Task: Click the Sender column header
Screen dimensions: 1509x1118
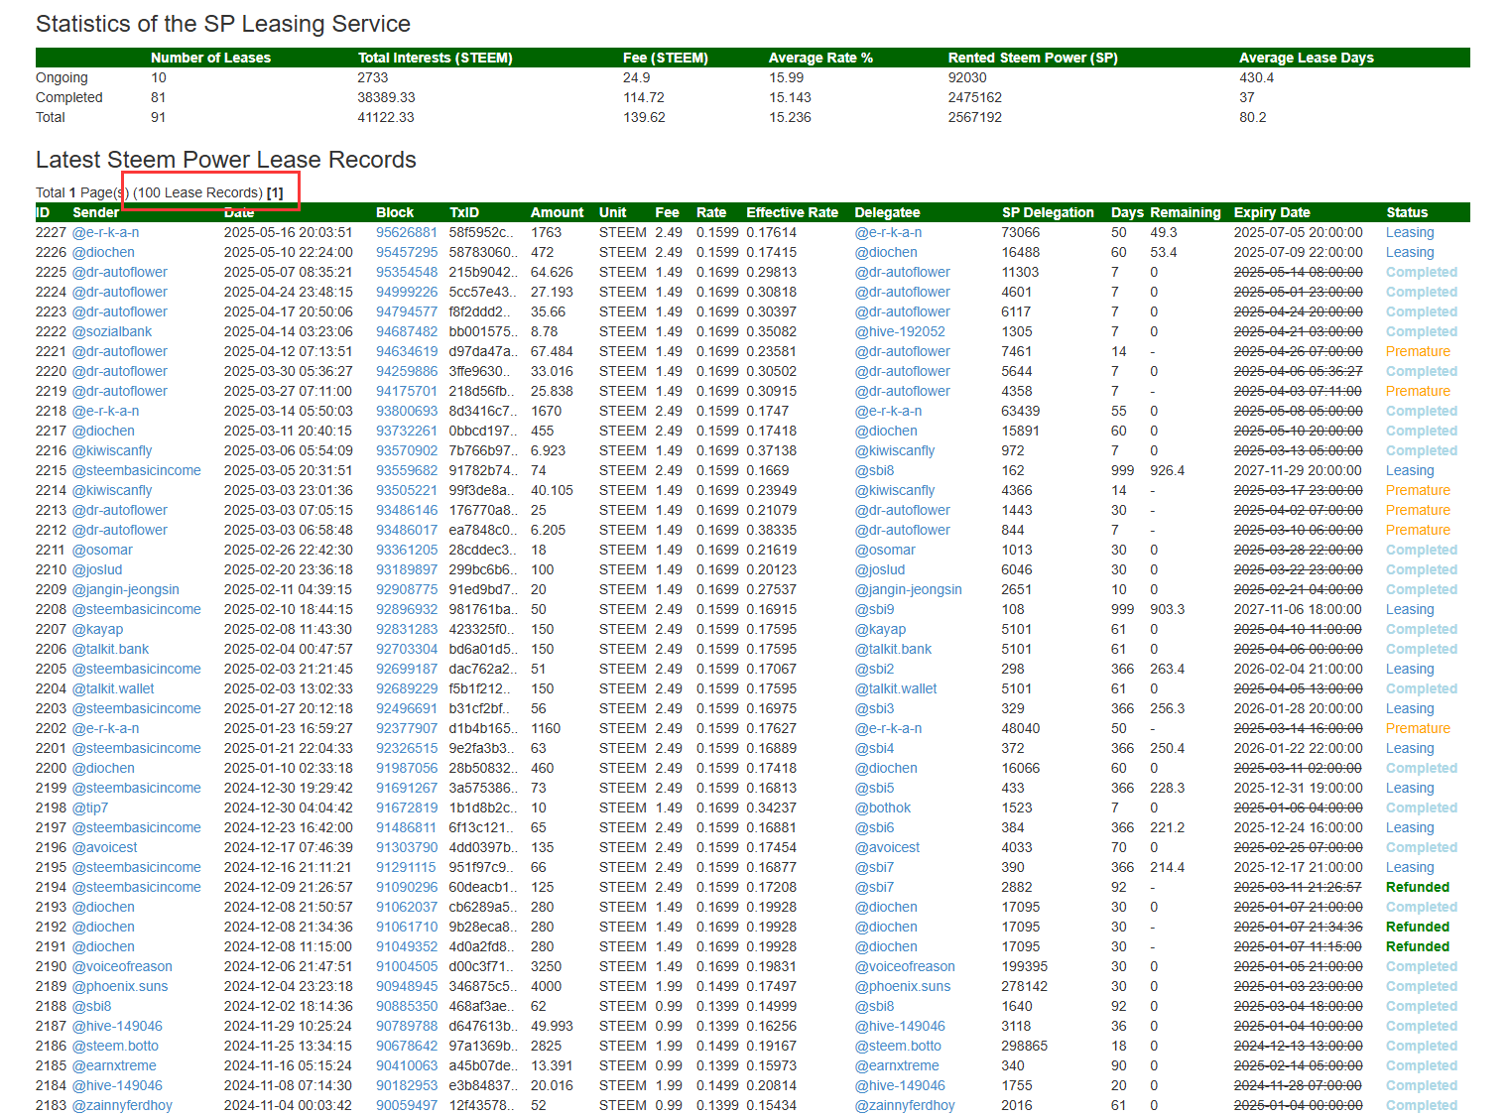Action: point(95,212)
